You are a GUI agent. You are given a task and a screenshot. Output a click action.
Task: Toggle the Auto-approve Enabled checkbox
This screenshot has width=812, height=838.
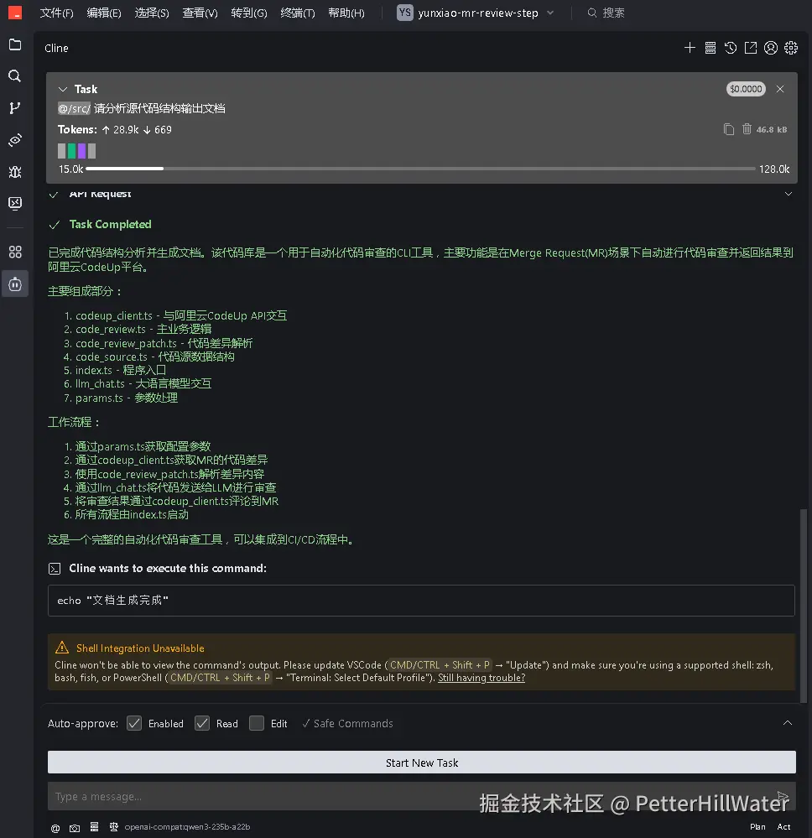pyautogui.click(x=134, y=723)
